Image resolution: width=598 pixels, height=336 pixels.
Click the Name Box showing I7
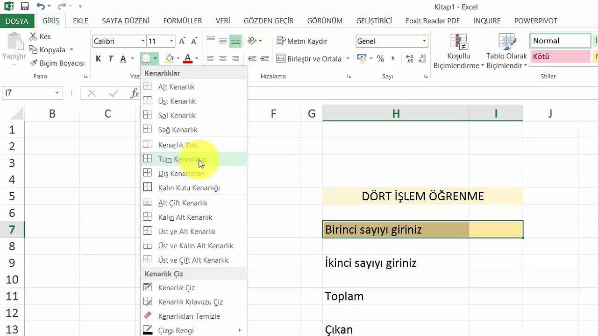pos(32,93)
